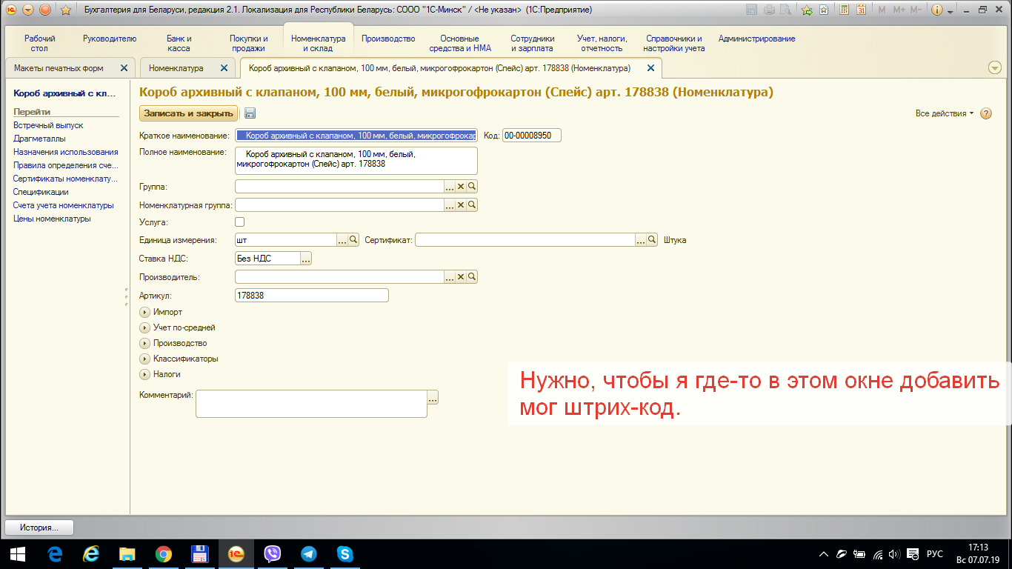
Task: Click the favorites star icon in the title bar
Action: (65, 10)
